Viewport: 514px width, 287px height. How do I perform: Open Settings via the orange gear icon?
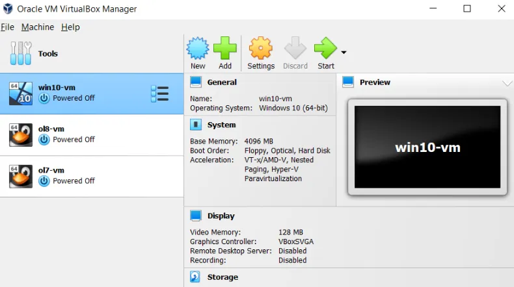(261, 48)
